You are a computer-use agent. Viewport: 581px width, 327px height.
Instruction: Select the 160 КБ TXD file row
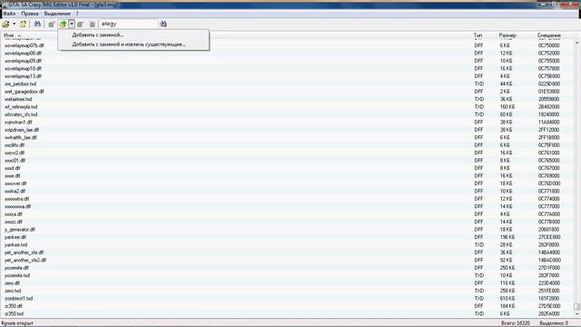tap(288, 107)
